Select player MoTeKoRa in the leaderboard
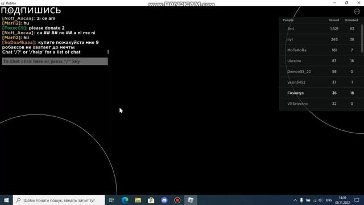This screenshot has width=364, height=205. (297, 50)
